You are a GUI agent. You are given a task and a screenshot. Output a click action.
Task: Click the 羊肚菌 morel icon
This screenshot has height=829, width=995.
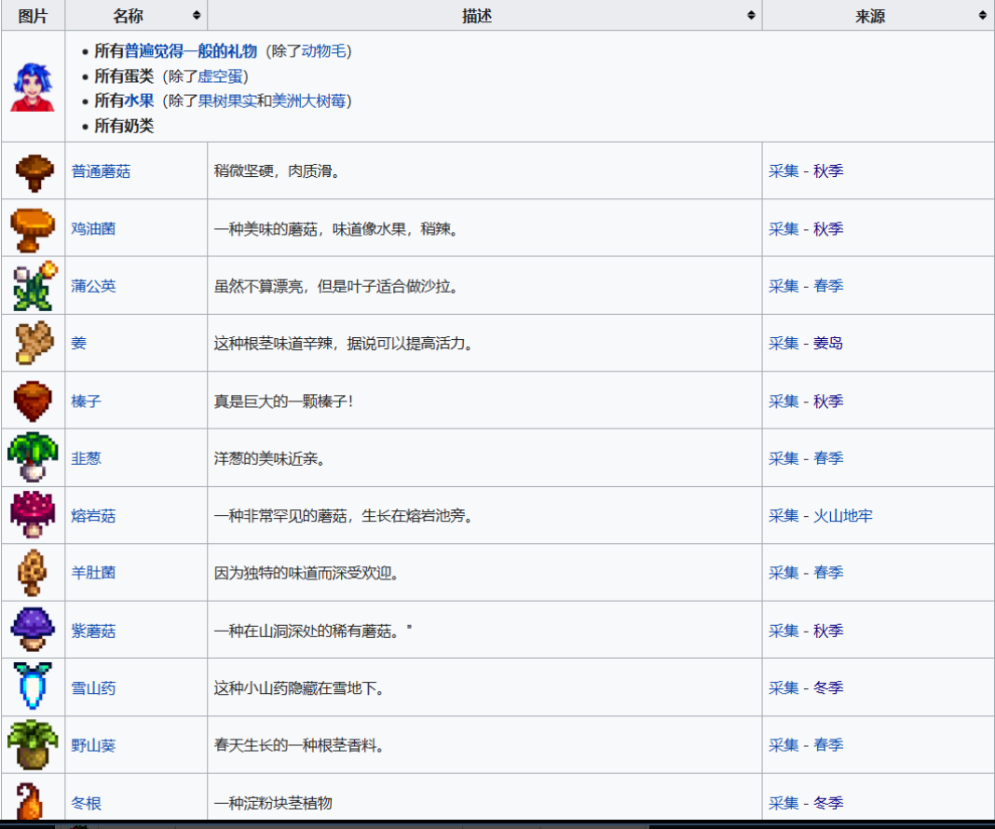coord(33,573)
